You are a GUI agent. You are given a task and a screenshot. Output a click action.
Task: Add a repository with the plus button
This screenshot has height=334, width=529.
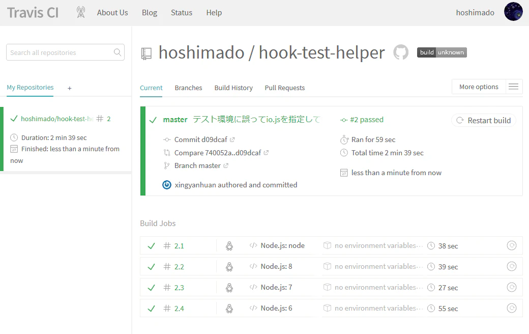click(x=70, y=88)
